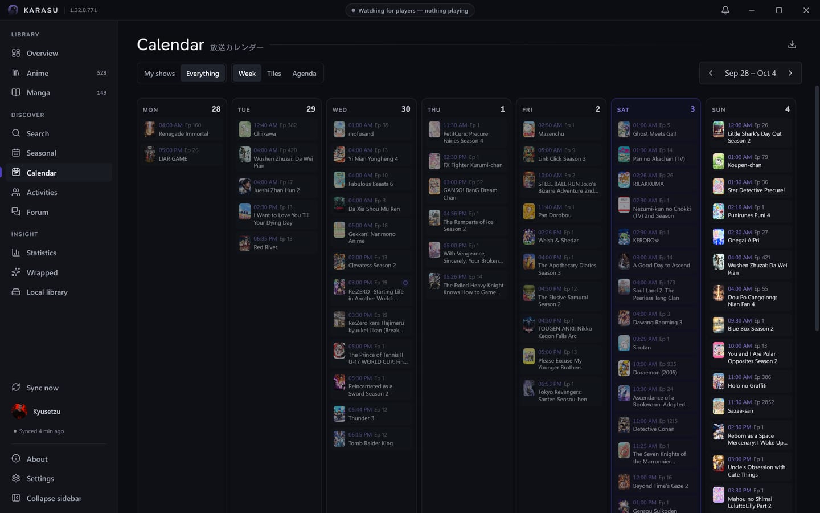The width and height of the screenshot is (820, 513).
Task: Select the Everything filter
Action: (x=203, y=73)
